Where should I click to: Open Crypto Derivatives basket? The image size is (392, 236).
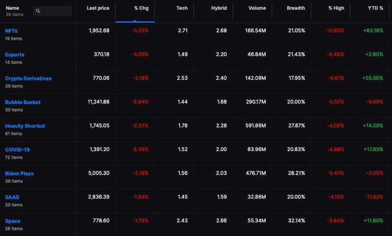coord(28,79)
